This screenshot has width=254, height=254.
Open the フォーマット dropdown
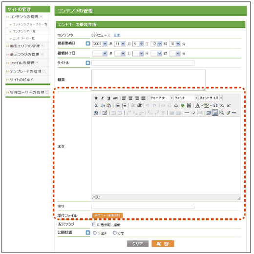161,98
